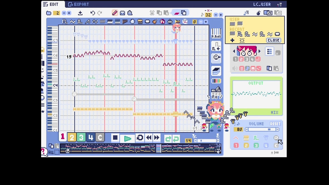This screenshot has width=329, height=185.
Task: Select the triangle wave instrument
Action: pyautogui.click(x=72, y=22)
